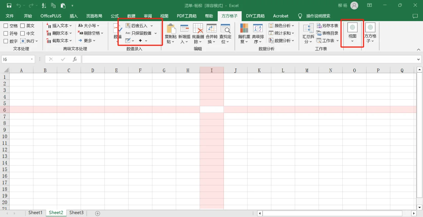Toggle the 中文 checkbox

coord(22,33)
